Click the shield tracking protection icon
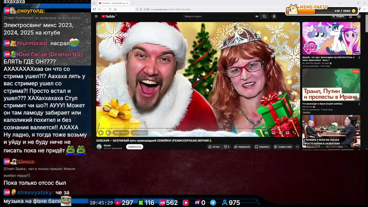This screenshot has width=368, height=207. click(137, 9)
